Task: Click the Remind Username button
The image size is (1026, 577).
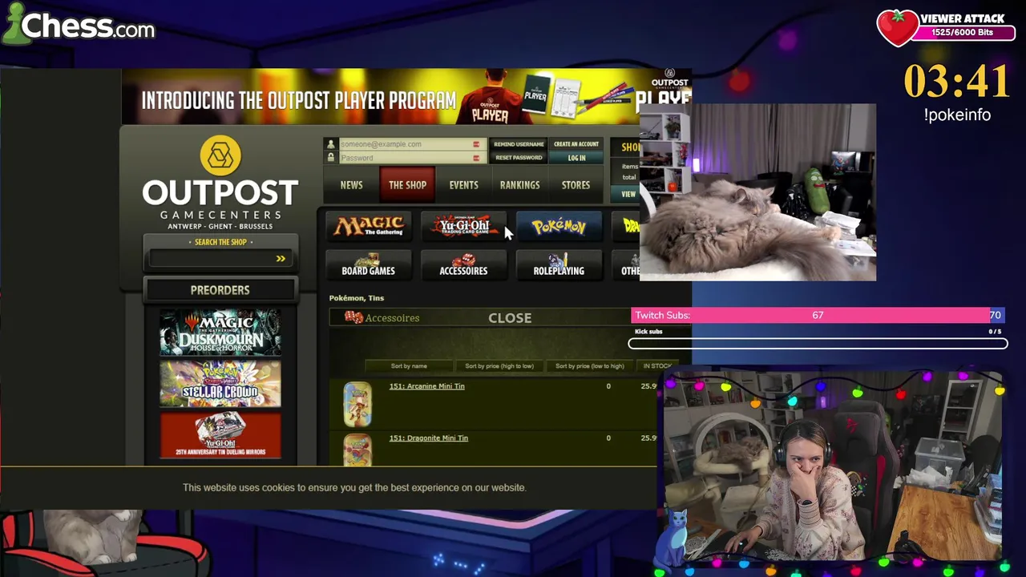Action: tap(519, 144)
